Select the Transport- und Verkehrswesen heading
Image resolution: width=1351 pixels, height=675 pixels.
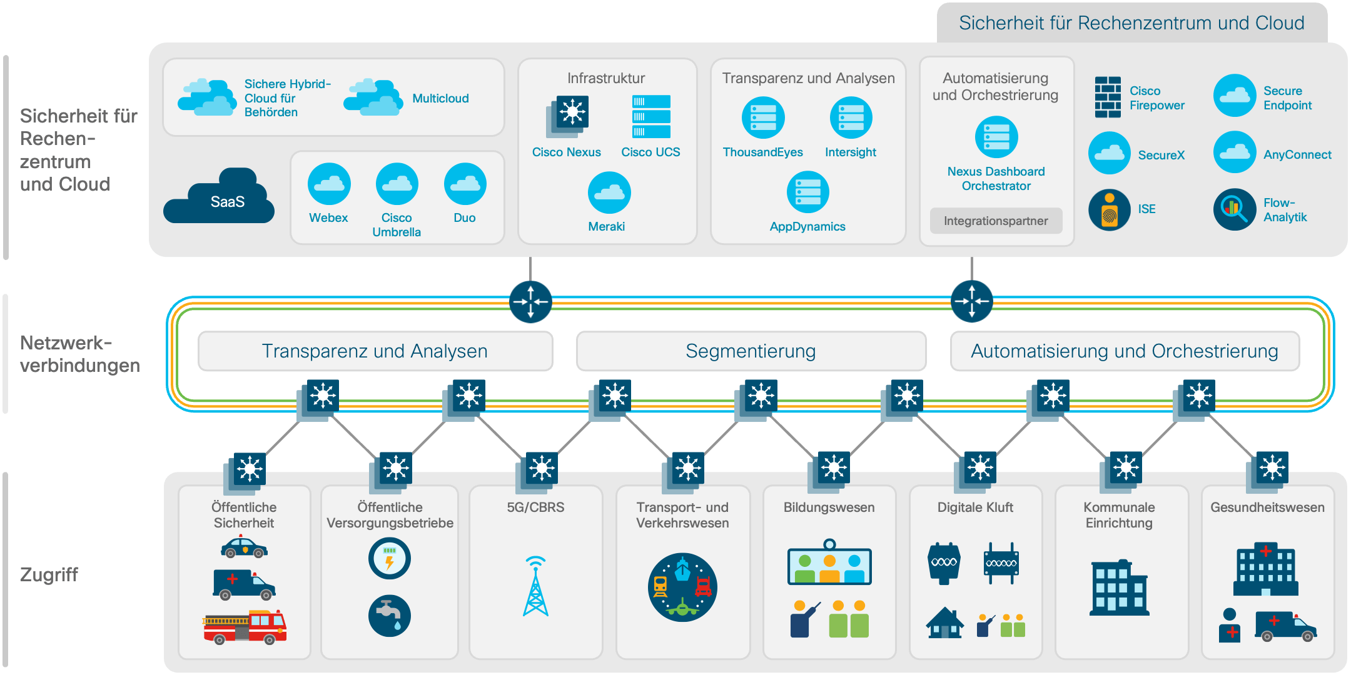coord(682,515)
